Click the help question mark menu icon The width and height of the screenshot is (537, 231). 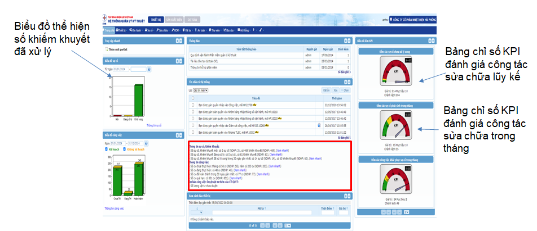[x=253, y=30]
